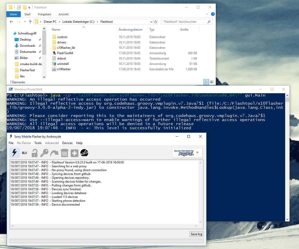Click the search magnifier icon in Explorer
Viewport: 299px width, 249px height.
pyautogui.click(x=209, y=22)
